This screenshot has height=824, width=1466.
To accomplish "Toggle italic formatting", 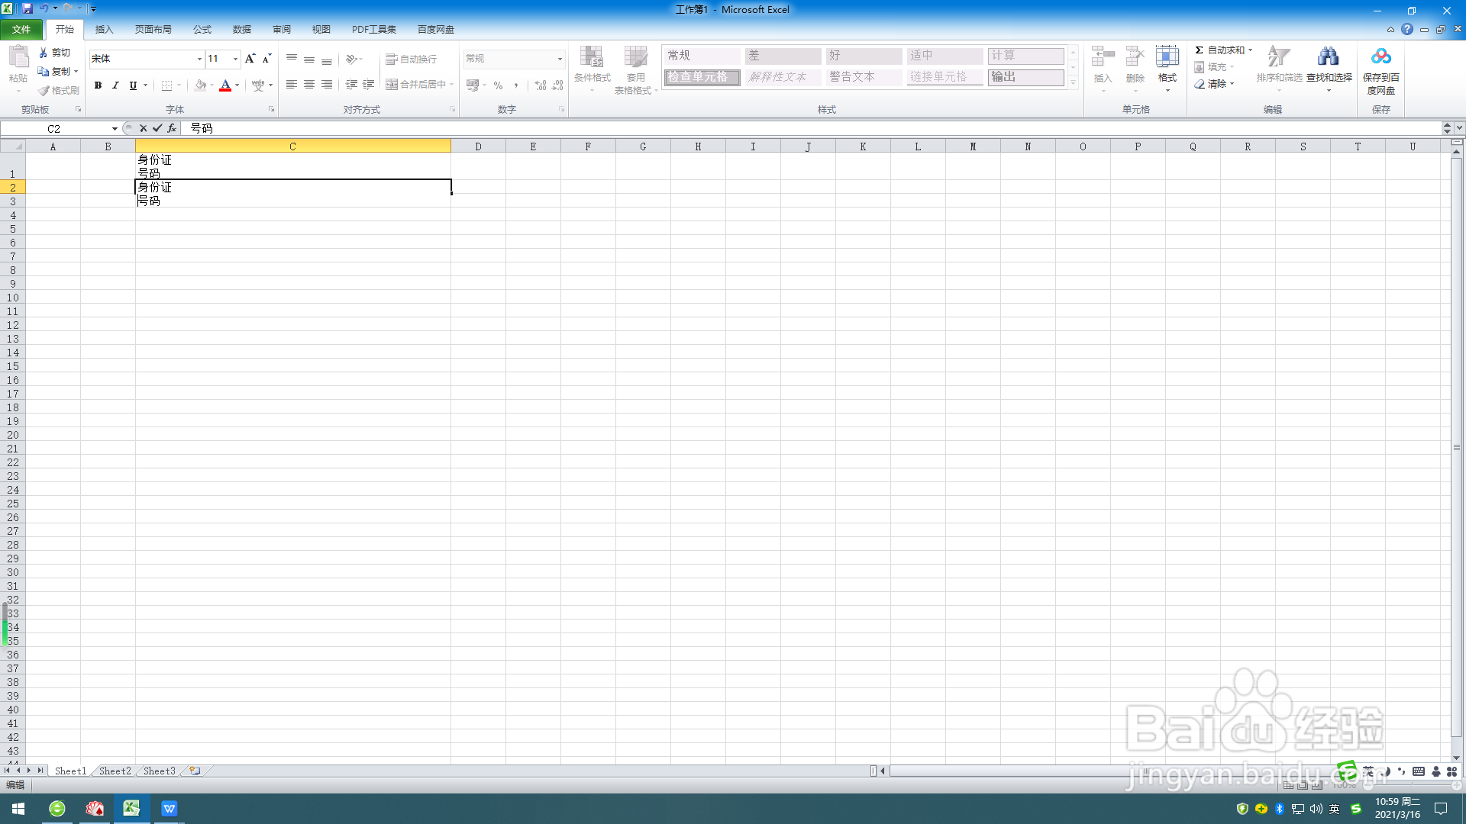I will (x=115, y=85).
